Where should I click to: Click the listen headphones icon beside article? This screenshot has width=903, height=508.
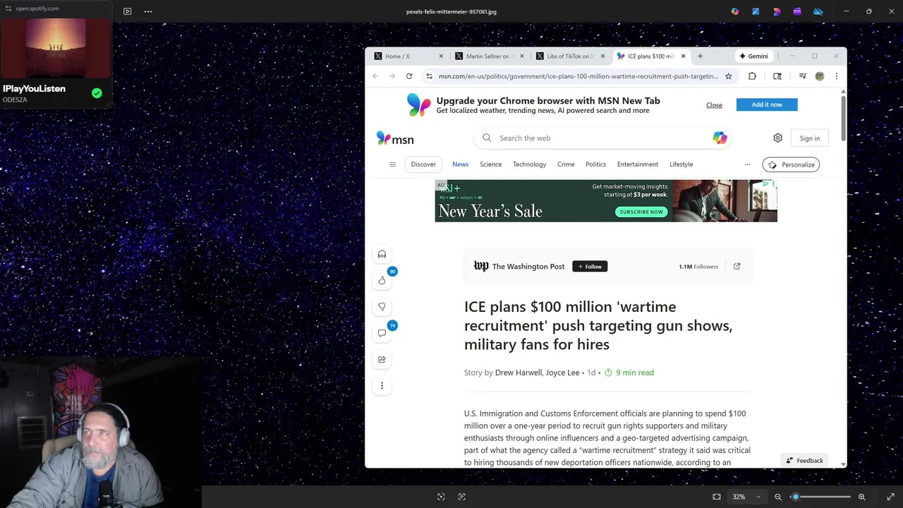(x=382, y=254)
